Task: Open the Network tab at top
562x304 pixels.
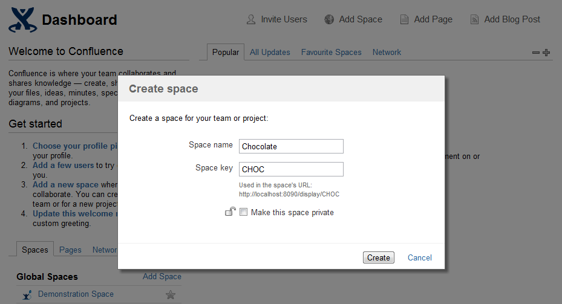Action: pyautogui.click(x=387, y=52)
